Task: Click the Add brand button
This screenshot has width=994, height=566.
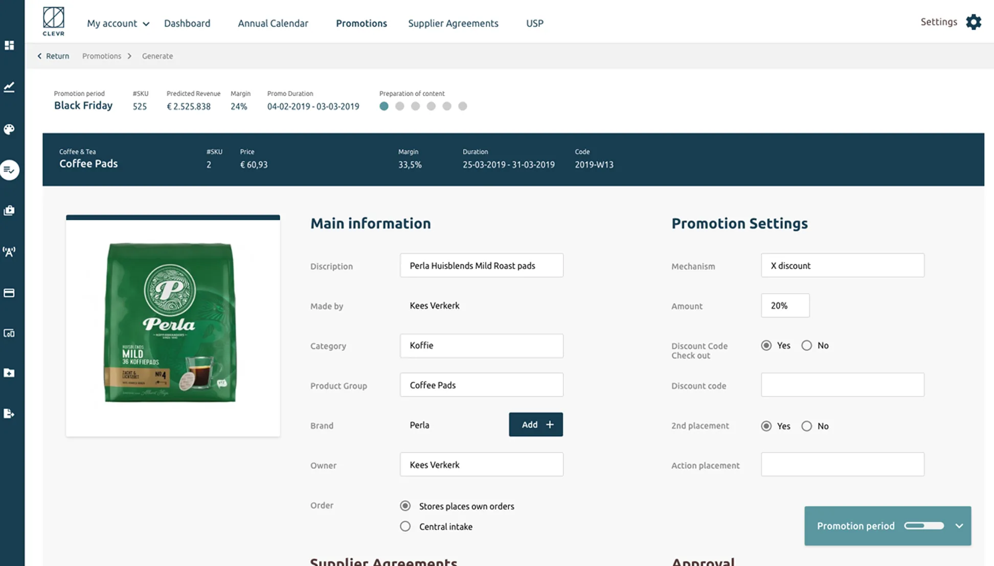Action: coord(536,424)
